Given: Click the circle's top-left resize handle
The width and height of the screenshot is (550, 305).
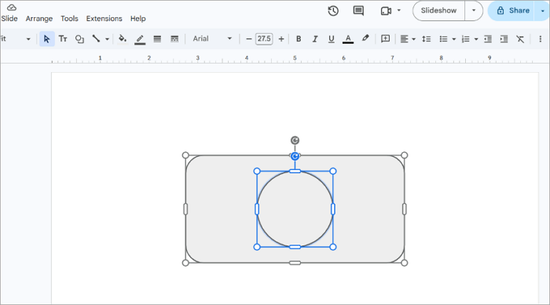Looking at the screenshot, I should click(x=257, y=171).
